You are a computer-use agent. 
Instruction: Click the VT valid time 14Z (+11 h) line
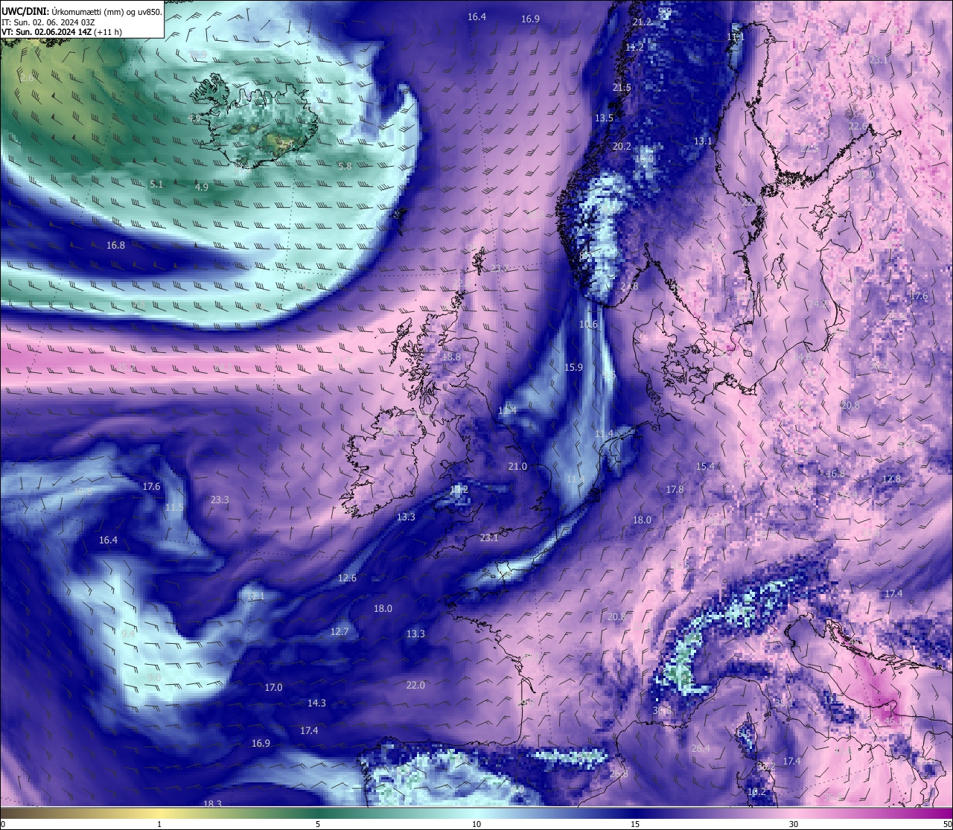pyautogui.click(x=62, y=32)
